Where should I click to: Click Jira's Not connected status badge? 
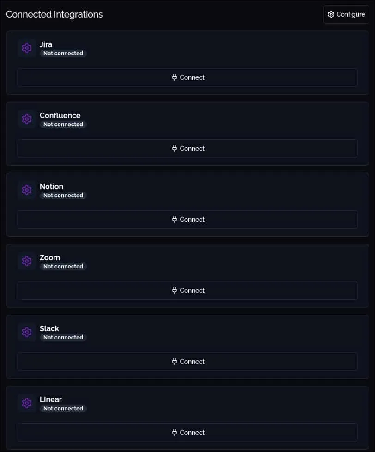tap(63, 54)
